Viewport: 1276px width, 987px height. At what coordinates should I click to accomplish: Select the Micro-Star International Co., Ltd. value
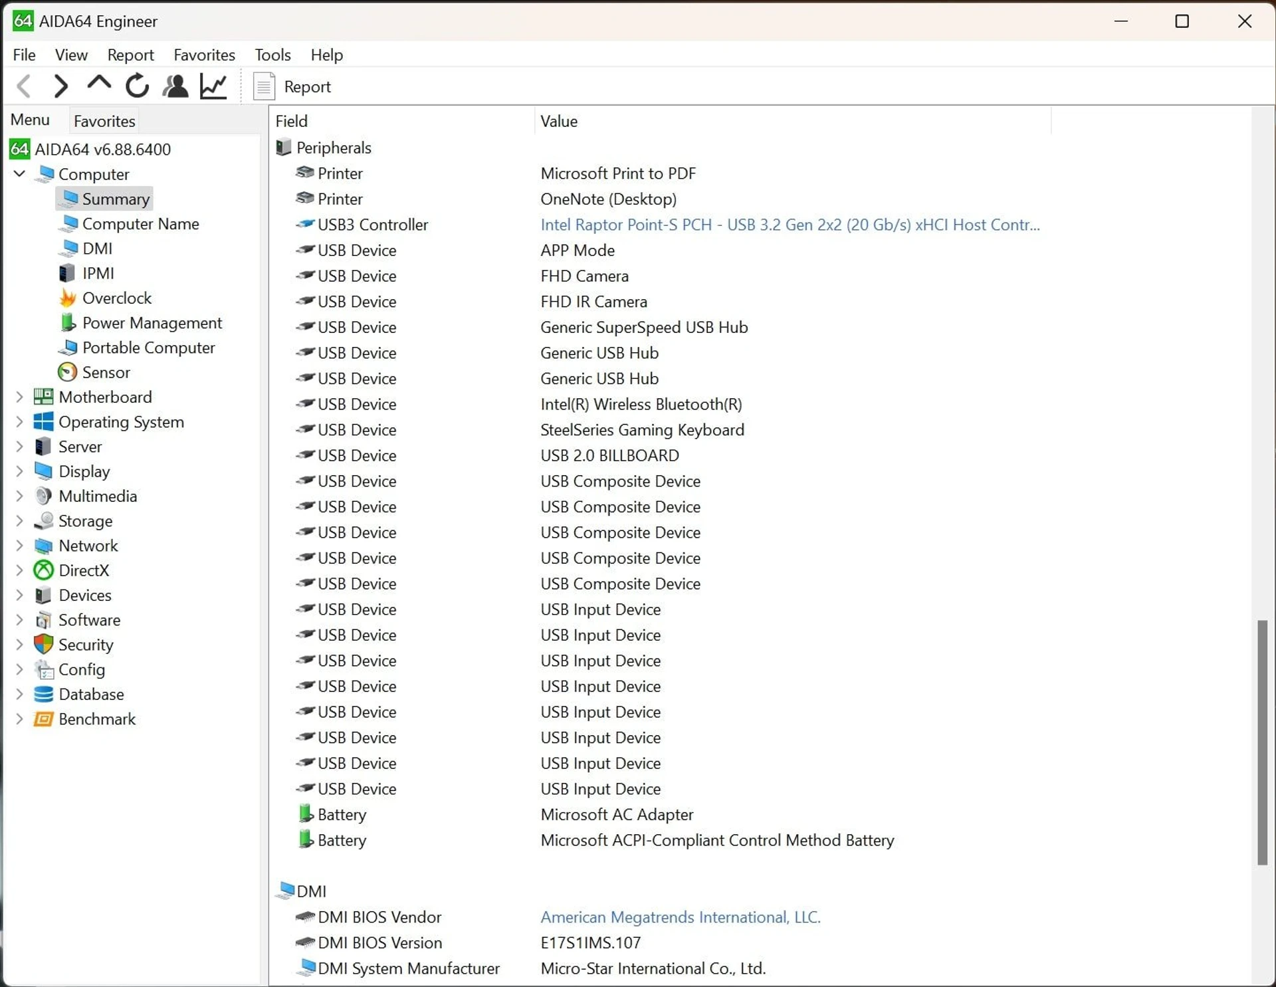pyautogui.click(x=653, y=968)
